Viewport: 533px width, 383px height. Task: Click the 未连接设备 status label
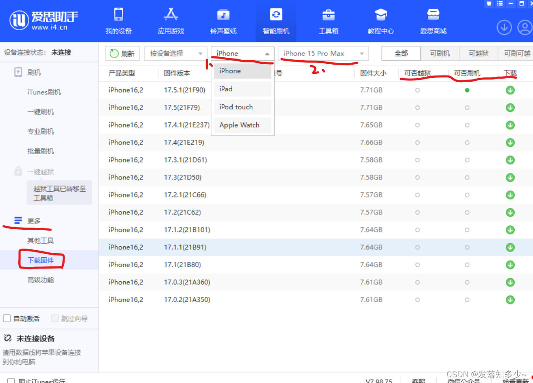(x=36, y=338)
